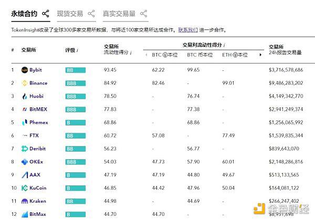
Task: Click Binance's volume $9,486,283,202
Action: click(286, 83)
